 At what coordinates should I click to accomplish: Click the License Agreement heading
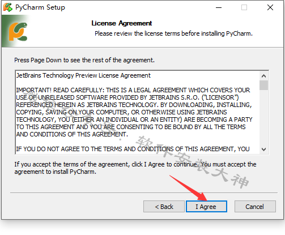[x=122, y=23]
